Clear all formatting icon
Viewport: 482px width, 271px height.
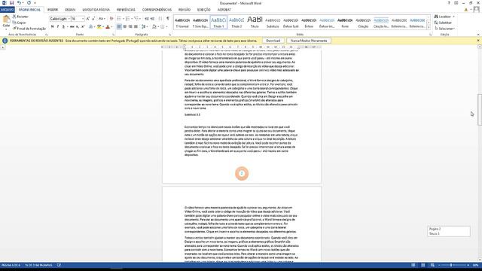point(111,19)
